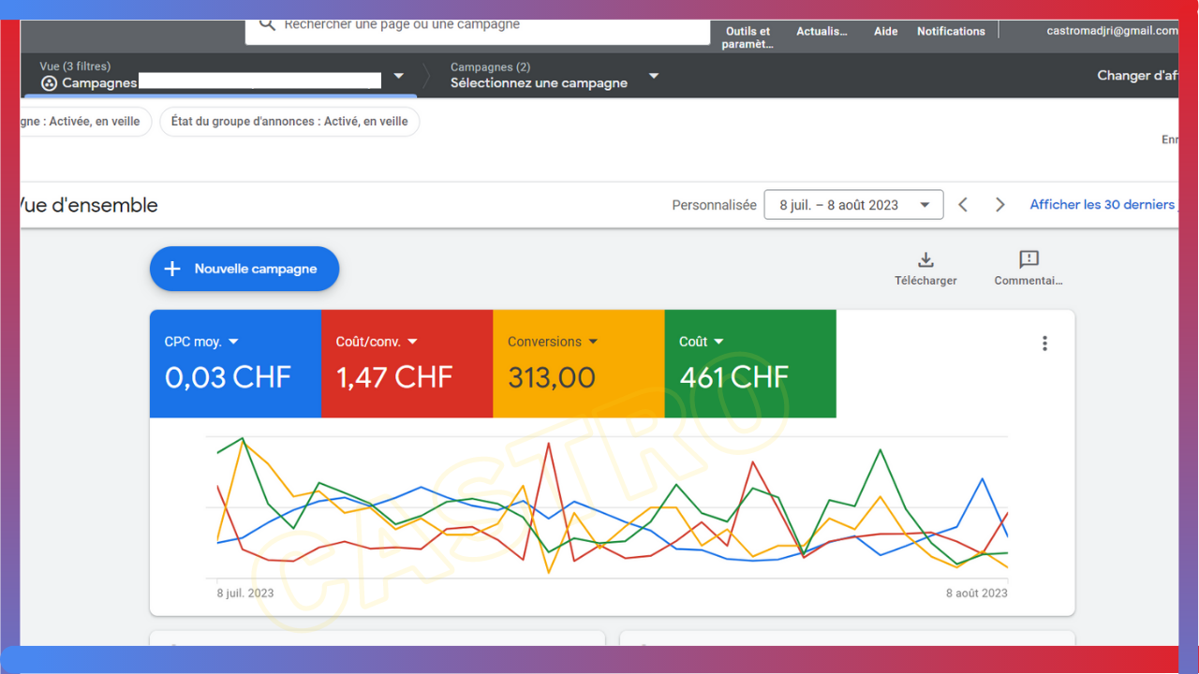Open the Coût/conv. metric dropdown

(x=412, y=342)
